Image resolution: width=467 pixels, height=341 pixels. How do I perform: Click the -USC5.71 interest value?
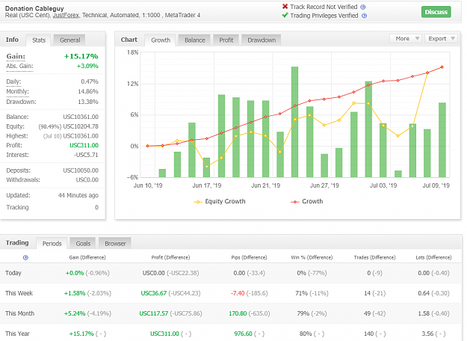pos(86,155)
